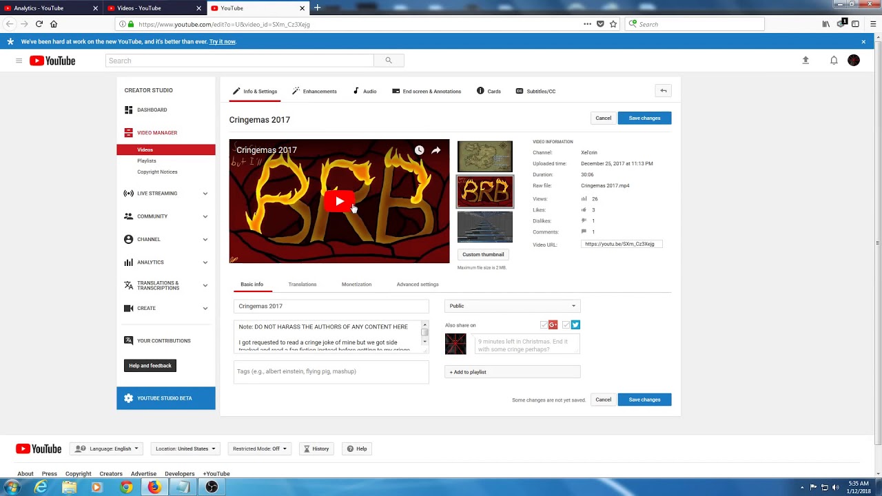Viewport: 882px width, 496px height.
Task: Toggle Google+ share checkbox
Action: [x=544, y=325]
